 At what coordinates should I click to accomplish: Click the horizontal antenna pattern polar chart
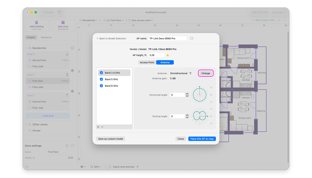[200, 95]
